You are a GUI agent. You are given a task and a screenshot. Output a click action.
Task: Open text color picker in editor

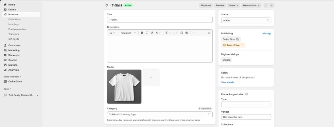pos(158,33)
